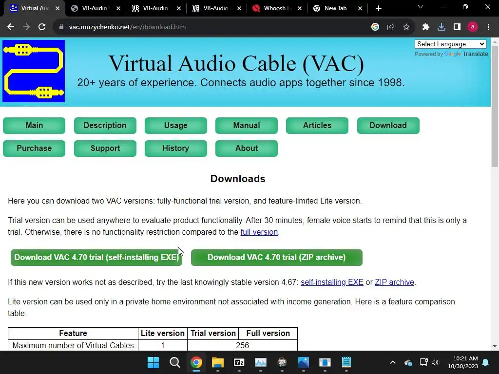Download VAC 4.70 trial self-installing EXE
Screen dimensions: 499x374
(96, 257)
